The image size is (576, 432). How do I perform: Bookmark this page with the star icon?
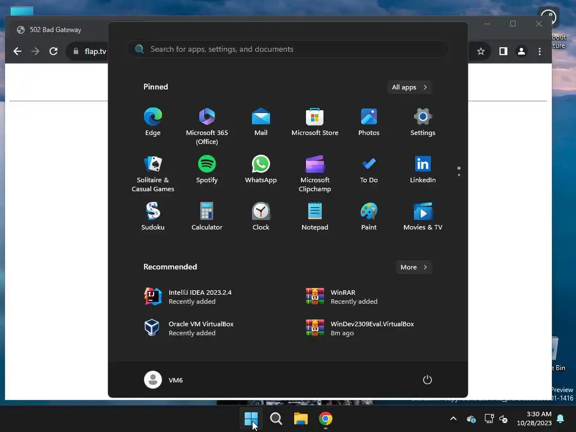point(481,51)
